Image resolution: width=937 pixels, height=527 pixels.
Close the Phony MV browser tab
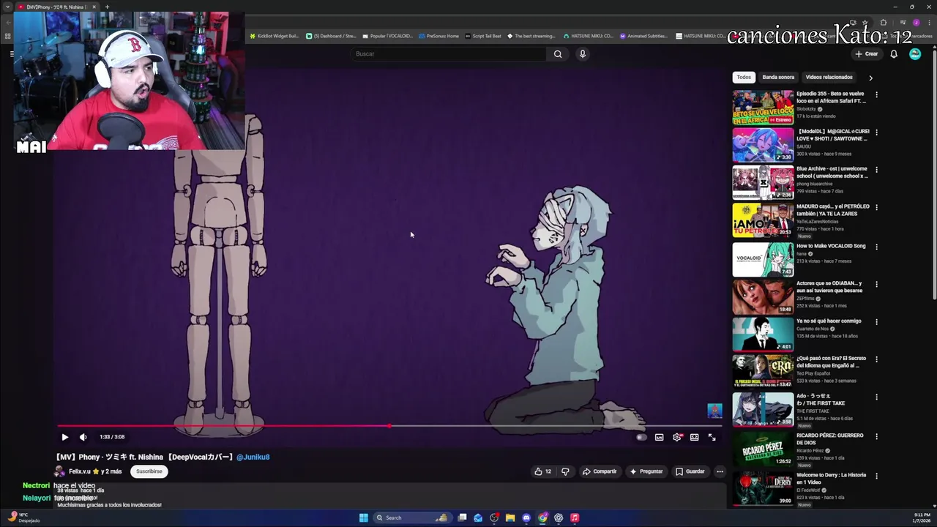[x=94, y=7]
